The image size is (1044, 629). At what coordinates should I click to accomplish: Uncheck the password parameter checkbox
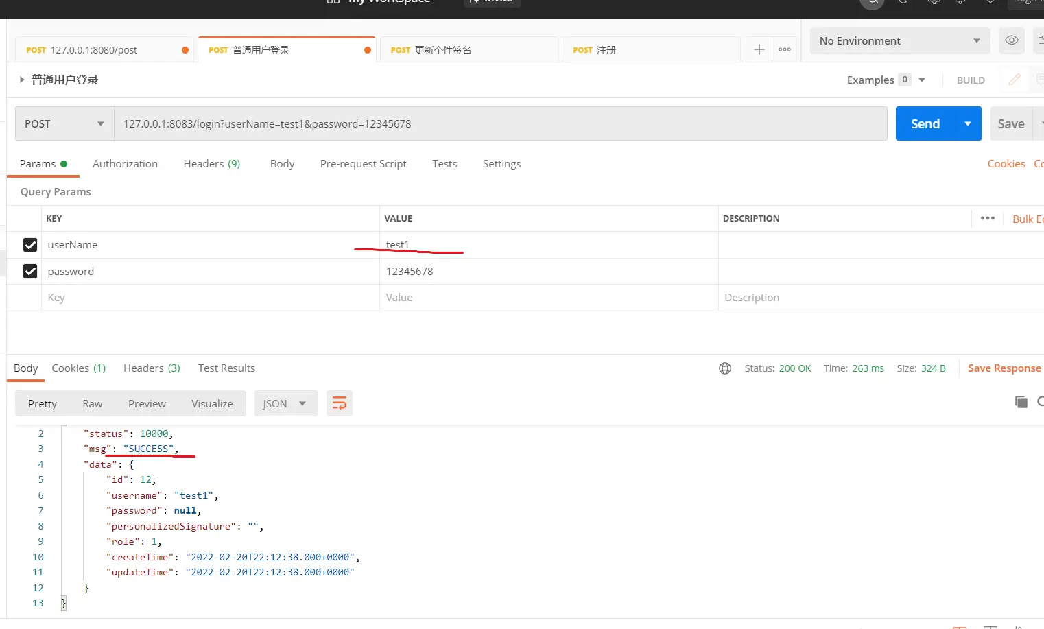click(30, 272)
